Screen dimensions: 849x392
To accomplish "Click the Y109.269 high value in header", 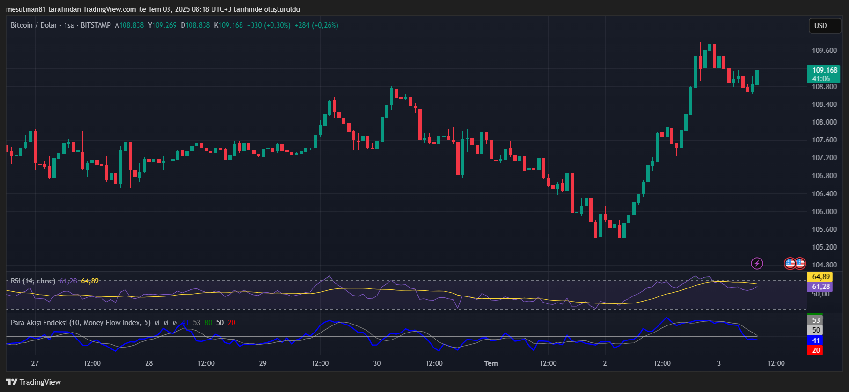I will click(x=162, y=25).
